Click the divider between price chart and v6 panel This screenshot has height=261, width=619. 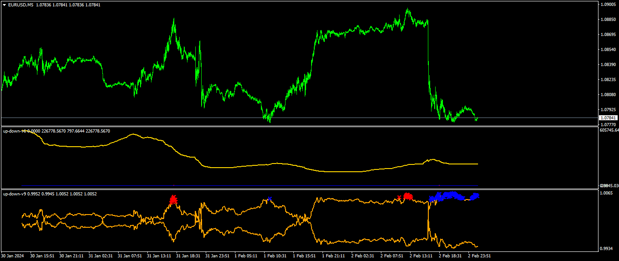pyautogui.click(x=299, y=127)
